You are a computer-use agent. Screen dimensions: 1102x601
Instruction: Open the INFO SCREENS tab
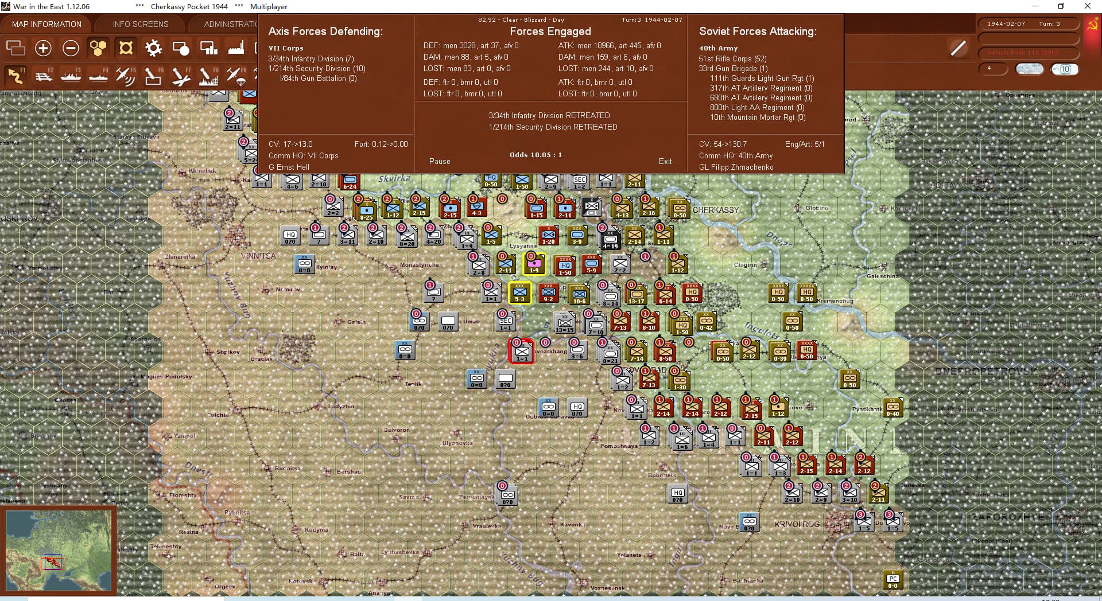(141, 24)
